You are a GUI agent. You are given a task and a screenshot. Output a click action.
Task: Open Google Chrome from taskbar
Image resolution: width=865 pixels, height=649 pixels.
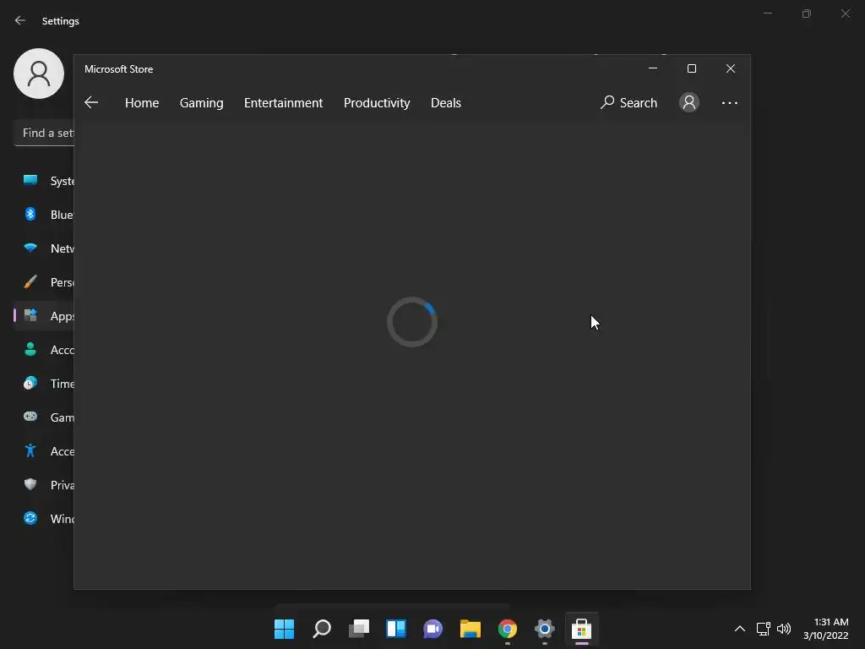[508, 629]
